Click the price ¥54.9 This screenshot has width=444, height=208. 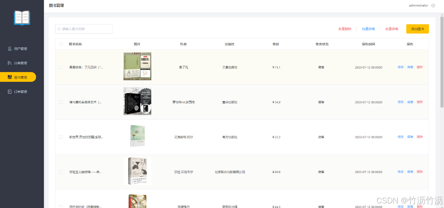point(276,102)
